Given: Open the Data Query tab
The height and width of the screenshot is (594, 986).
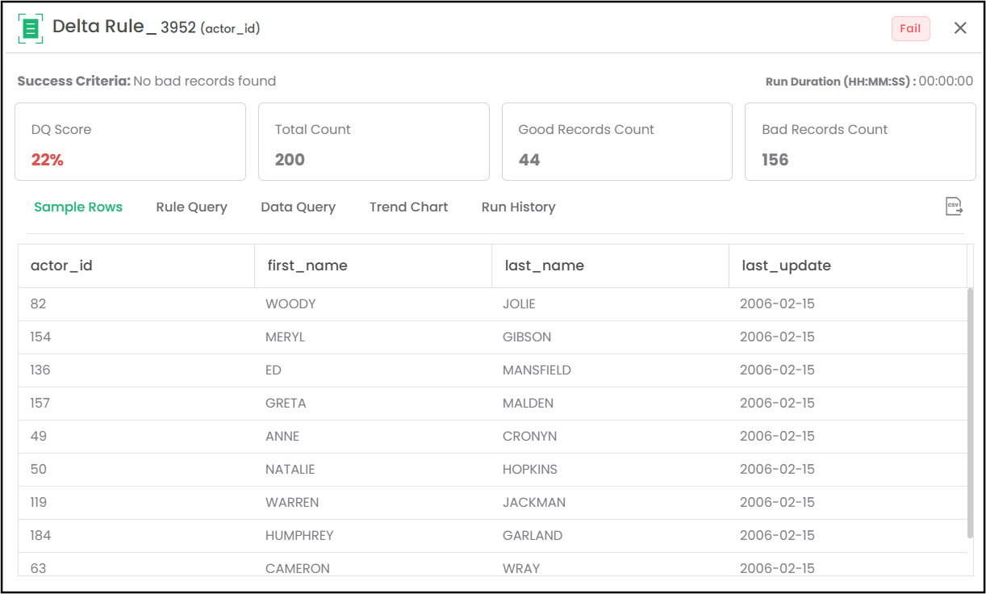Looking at the screenshot, I should pyautogui.click(x=298, y=207).
